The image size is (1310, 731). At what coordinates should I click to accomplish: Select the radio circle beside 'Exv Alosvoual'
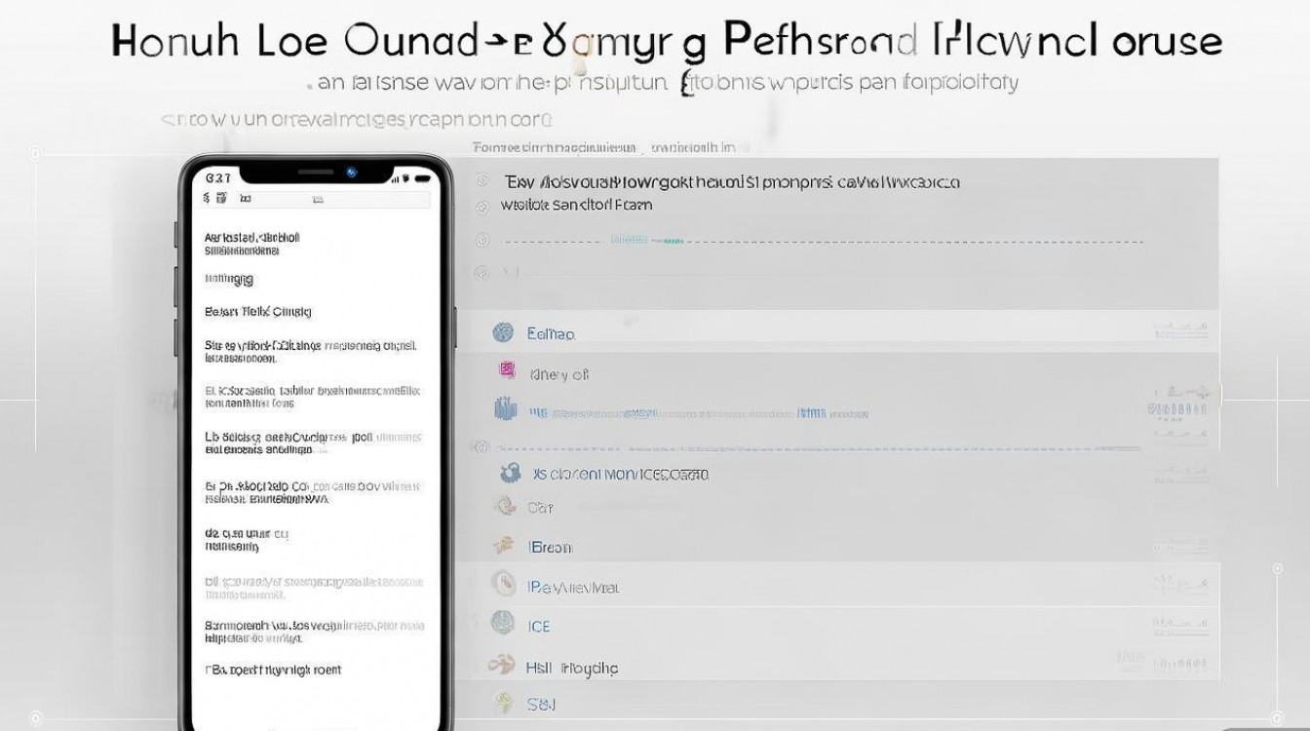coord(482,182)
